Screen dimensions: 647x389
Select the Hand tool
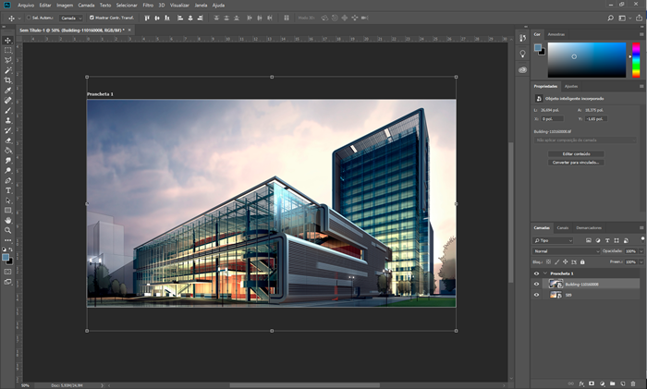(7, 220)
